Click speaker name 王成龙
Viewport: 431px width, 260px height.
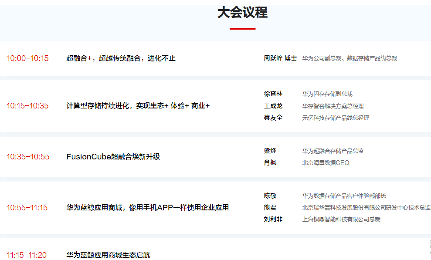coord(273,106)
